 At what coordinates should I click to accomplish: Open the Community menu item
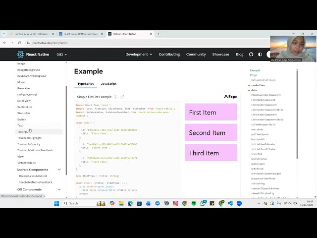click(196, 55)
